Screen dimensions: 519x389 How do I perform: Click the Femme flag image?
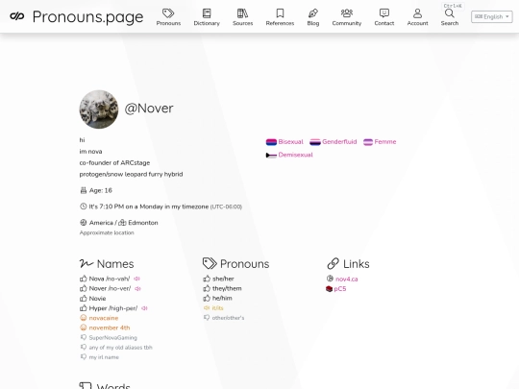[x=368, y=142]
